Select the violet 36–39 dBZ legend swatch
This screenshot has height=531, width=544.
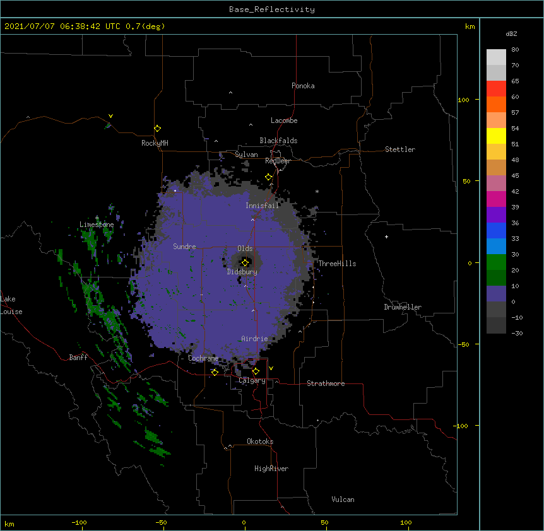496,215
